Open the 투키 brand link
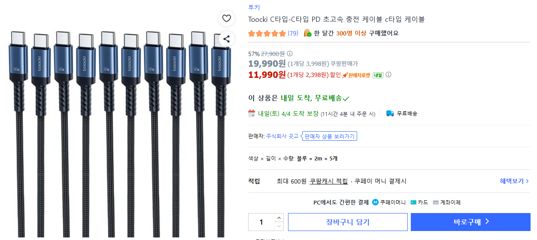537x240 pixels. coord(254,7)
